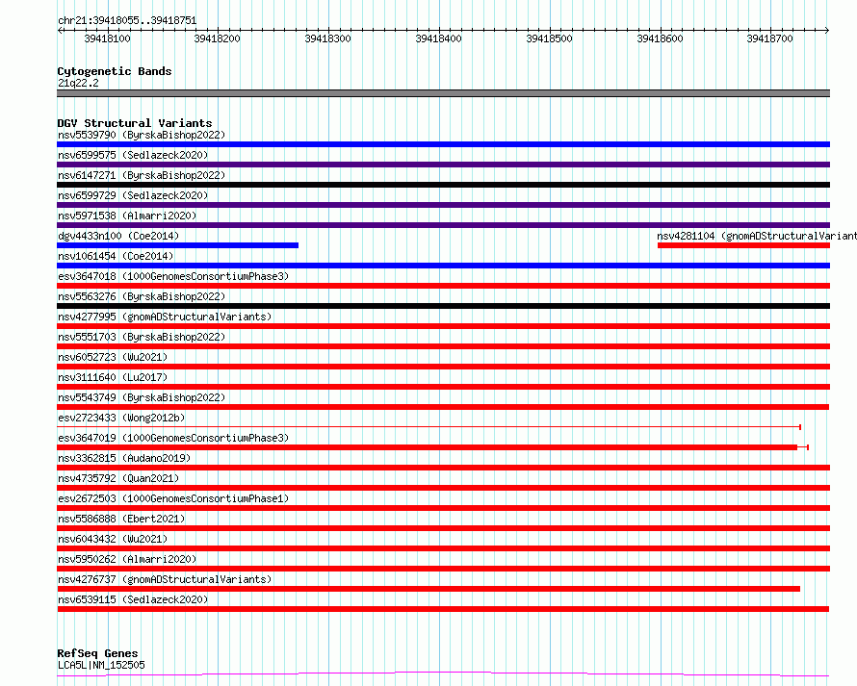This screenshot has height=686, width=857.
Task: Click the gray 21q22.2 cytogenetic band bar
Action: pyautogui.click(x=443, y=93)
